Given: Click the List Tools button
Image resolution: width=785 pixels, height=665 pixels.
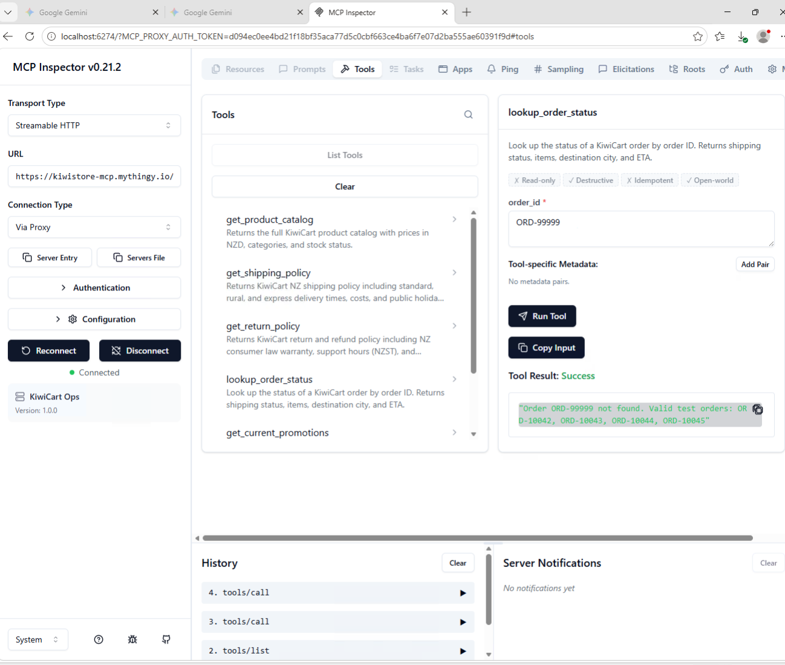Looking at the screenshot, I should coord(345,155).
